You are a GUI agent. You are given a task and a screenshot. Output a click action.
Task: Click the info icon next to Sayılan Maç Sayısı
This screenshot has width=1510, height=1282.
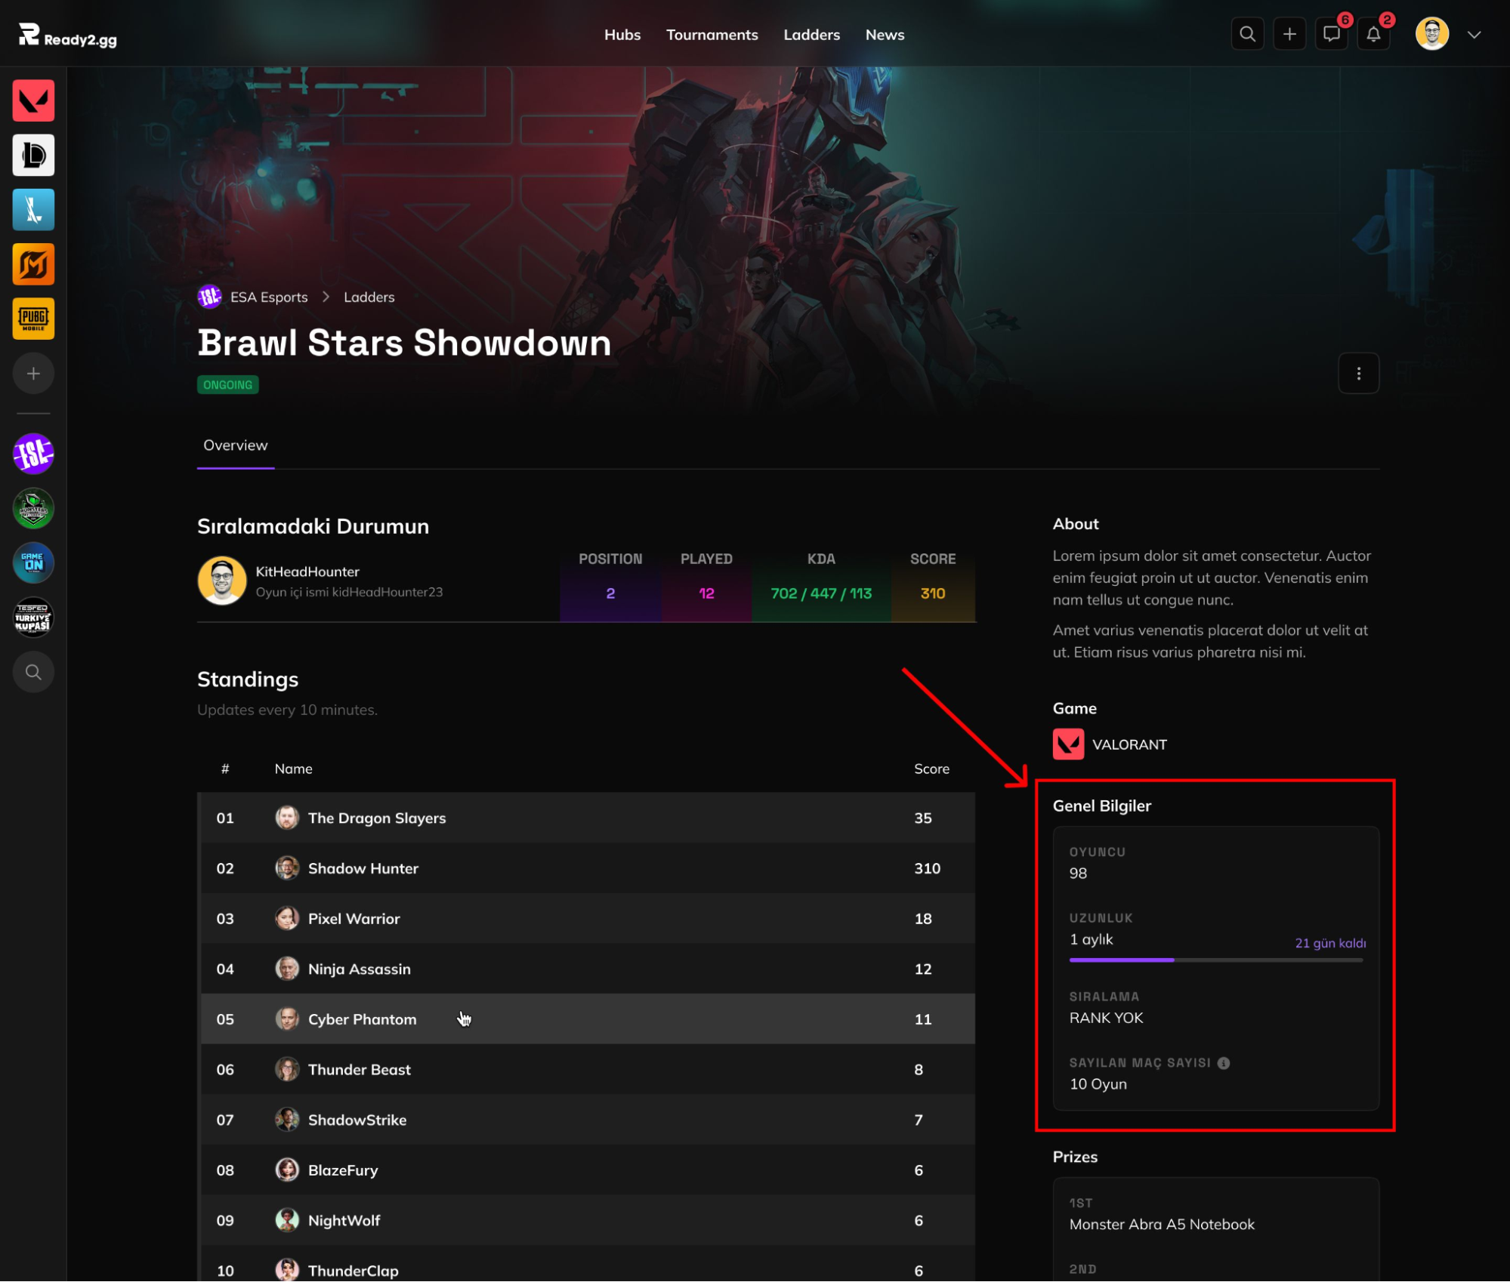point(1224,1063)
